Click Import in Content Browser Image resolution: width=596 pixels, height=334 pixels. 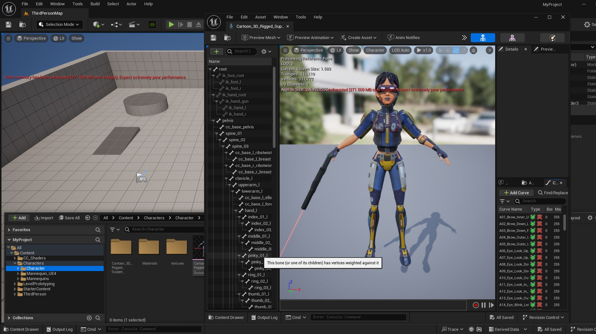(x=44, y=218)
